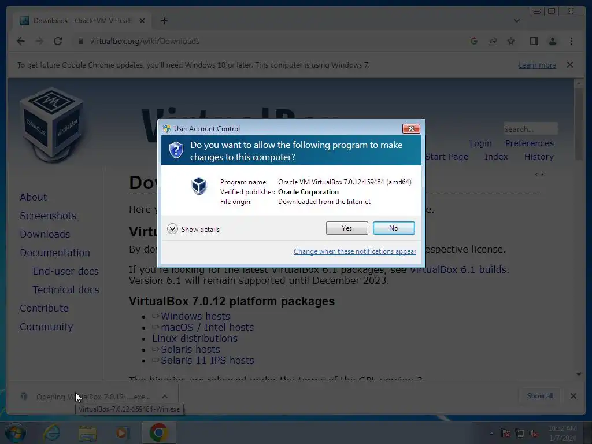Open the Login link
Screen dimensions: 592x444
[x=480, y=143]
